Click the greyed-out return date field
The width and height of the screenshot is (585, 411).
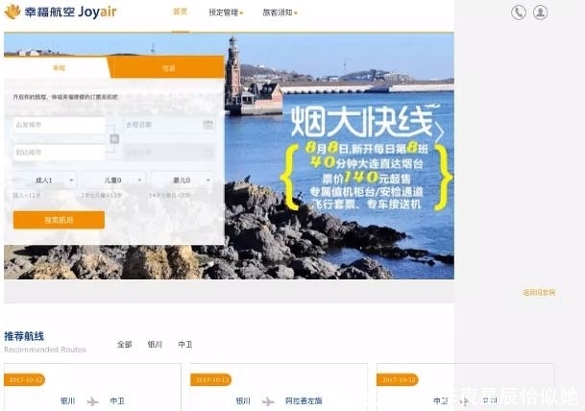(169, 152)
